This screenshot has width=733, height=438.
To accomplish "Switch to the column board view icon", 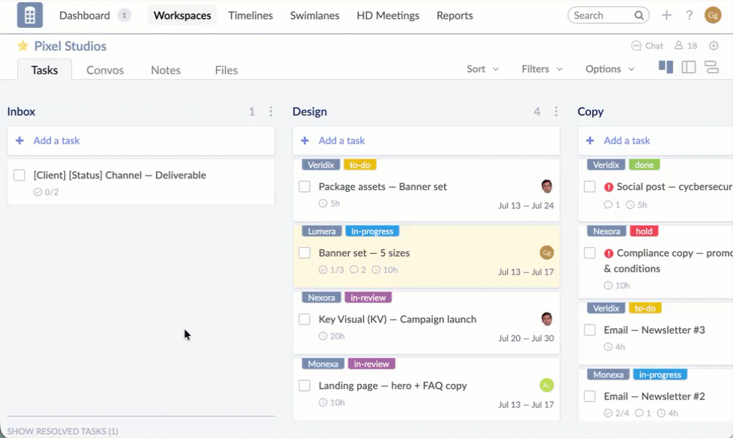I will point(666,67).
